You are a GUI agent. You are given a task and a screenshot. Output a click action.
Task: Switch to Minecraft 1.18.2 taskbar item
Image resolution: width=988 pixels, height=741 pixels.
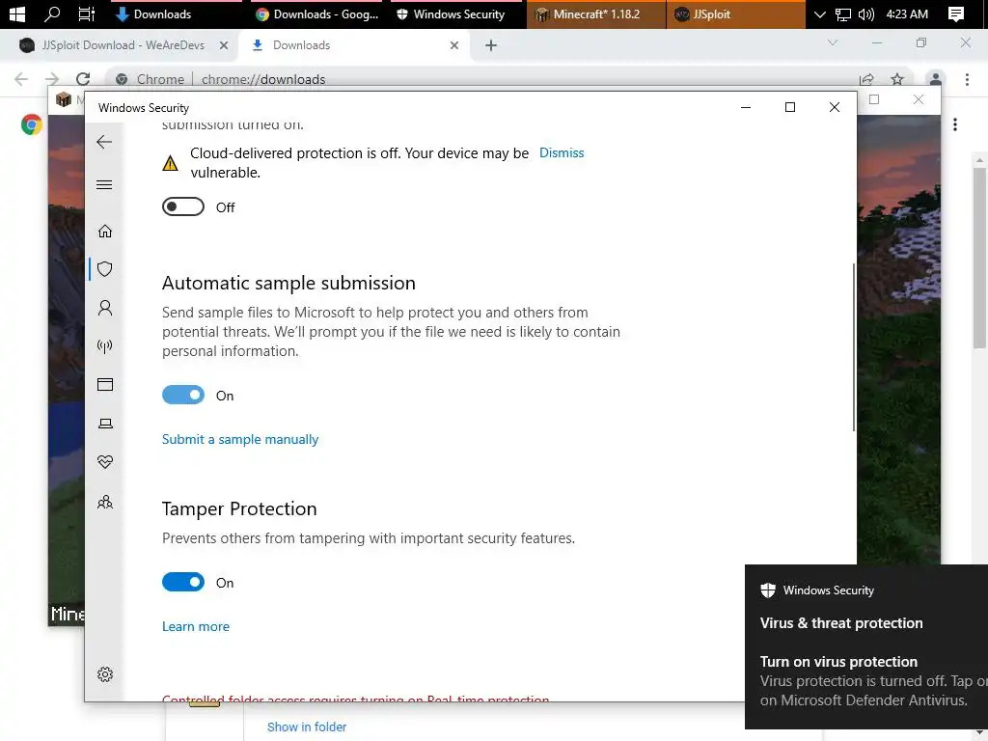596,14
